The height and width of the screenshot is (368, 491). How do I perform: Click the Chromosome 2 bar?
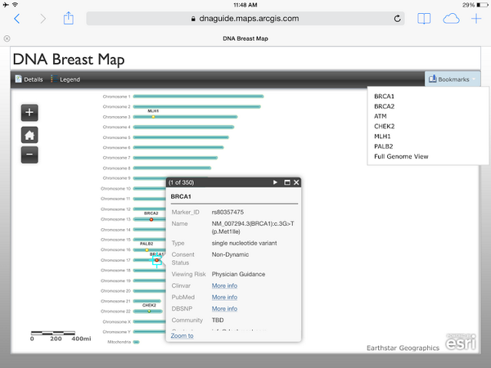197,106
